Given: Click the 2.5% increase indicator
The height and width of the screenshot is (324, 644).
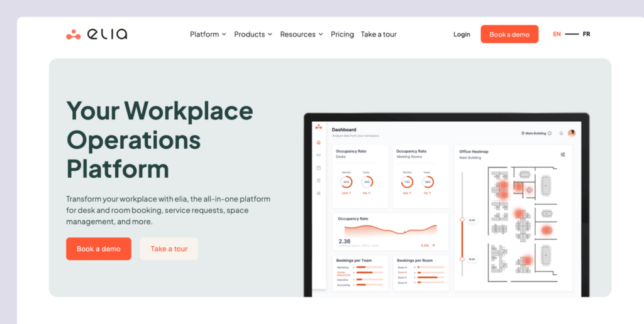Looking at the screenshot, I should pyautogui.click(x=428, y=246).
